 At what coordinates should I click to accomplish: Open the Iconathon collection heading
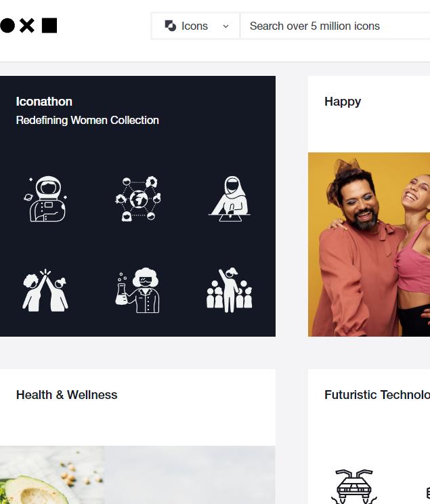click(44, 102)
